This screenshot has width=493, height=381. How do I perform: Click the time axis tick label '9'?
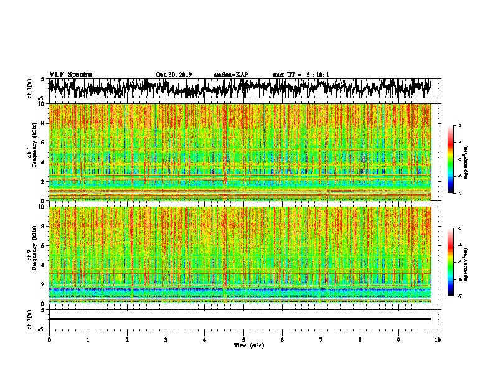[x=398, y=339]
